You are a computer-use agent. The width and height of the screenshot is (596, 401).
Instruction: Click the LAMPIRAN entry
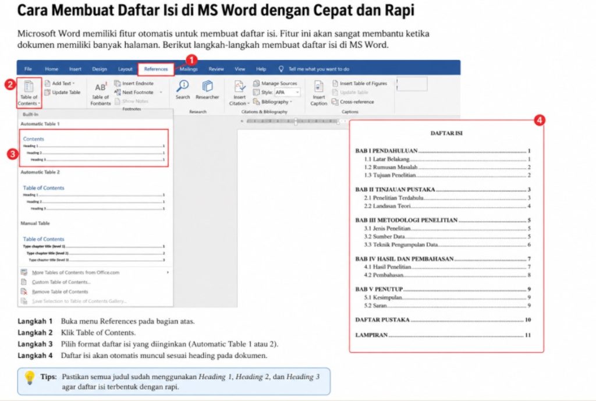pyautogui.click(x=443, y=335)
